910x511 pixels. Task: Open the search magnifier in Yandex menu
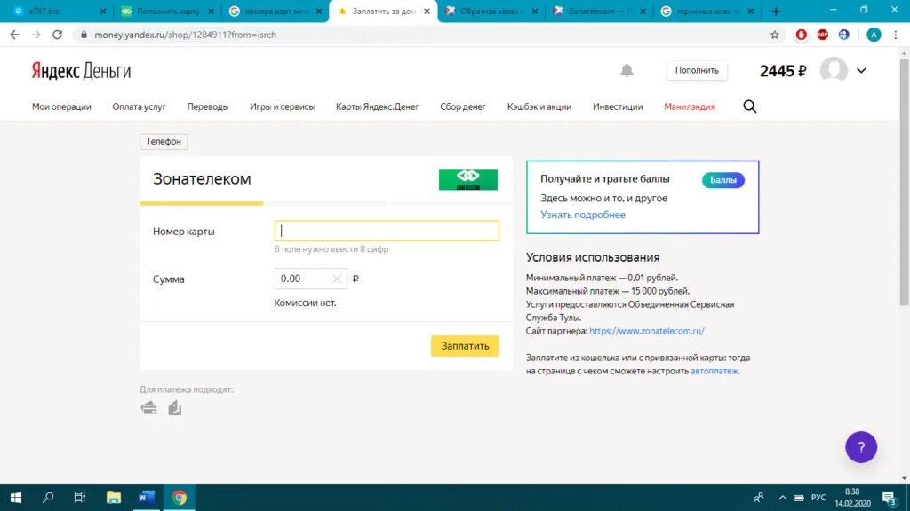point(750,106)
